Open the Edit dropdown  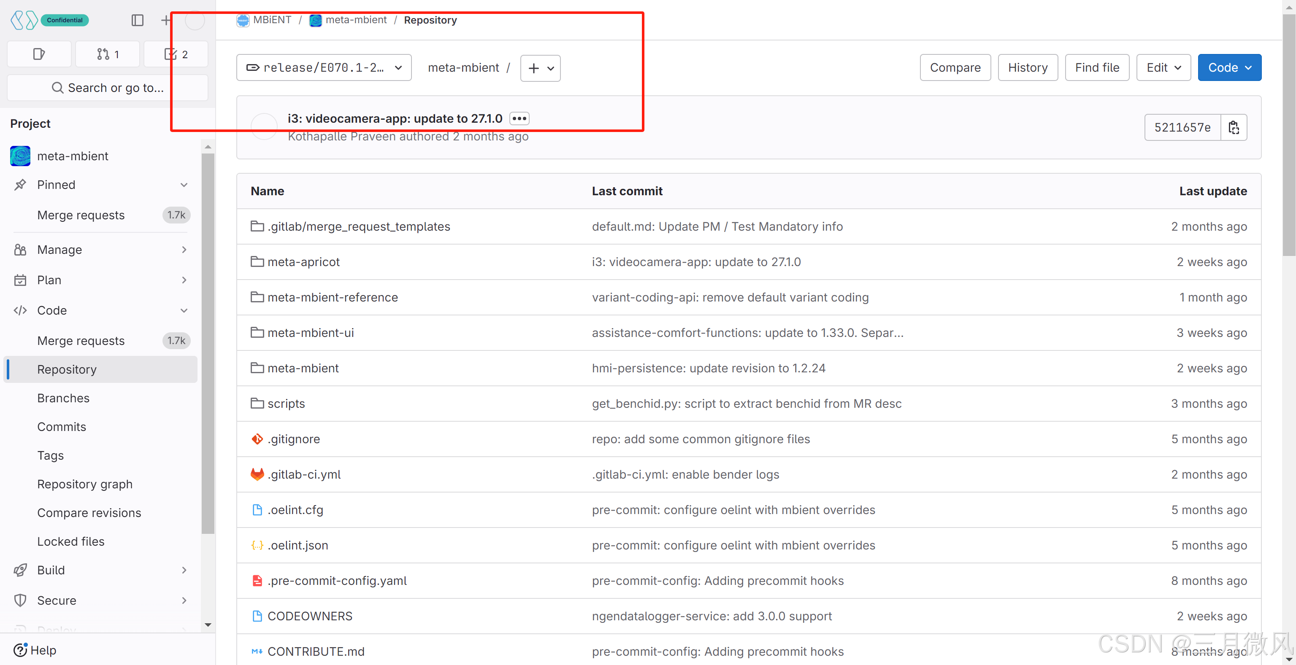tap(1163, 68)
